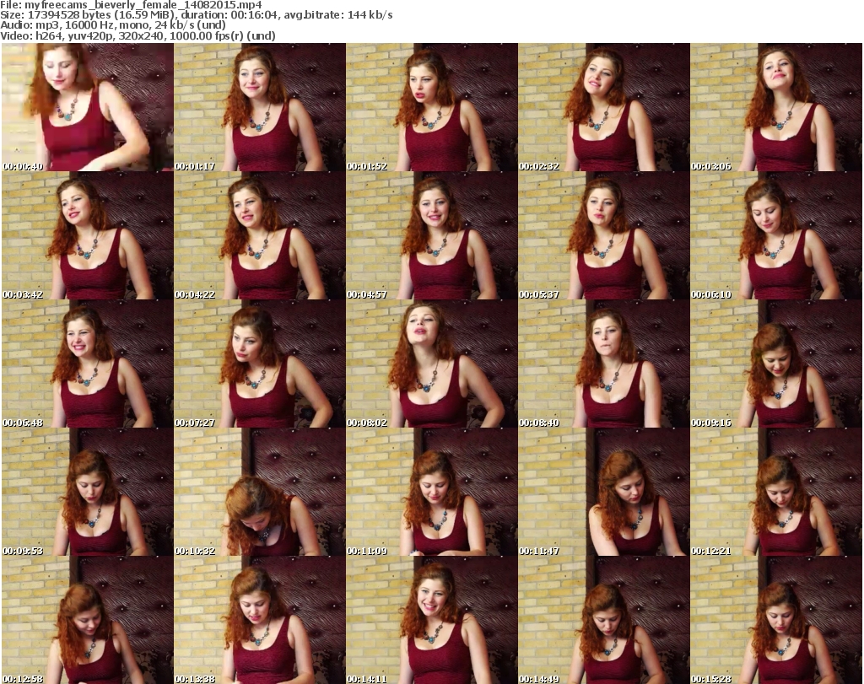Select the thumbnail stamped 00:12:58
Screen dimensions: 864x684
point(88,620)
